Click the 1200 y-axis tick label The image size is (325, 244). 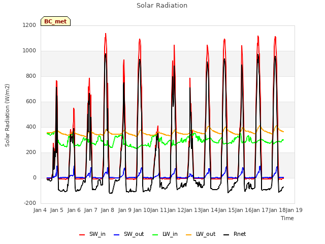coord(29,25)
